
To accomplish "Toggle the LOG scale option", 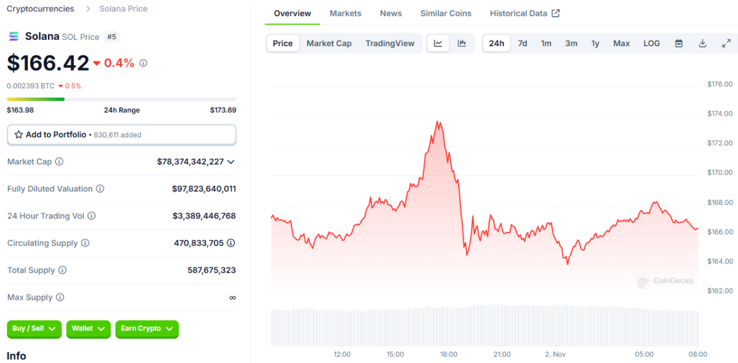I will [651, 43].
